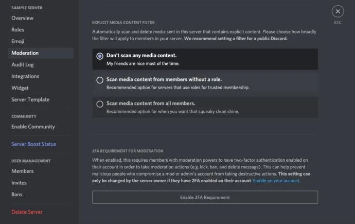Follow the 'Enable on your account' link
Screen dimensions: 355x224
[x=277, y=181]
